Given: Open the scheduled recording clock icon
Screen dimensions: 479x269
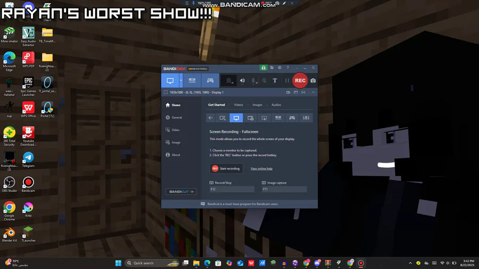Looking at the screenshot, I should [x=279, y=68].
